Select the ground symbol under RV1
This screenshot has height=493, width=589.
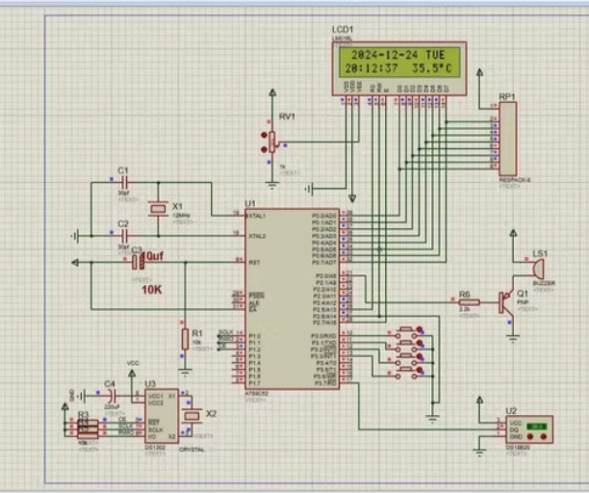pos(272,185)
